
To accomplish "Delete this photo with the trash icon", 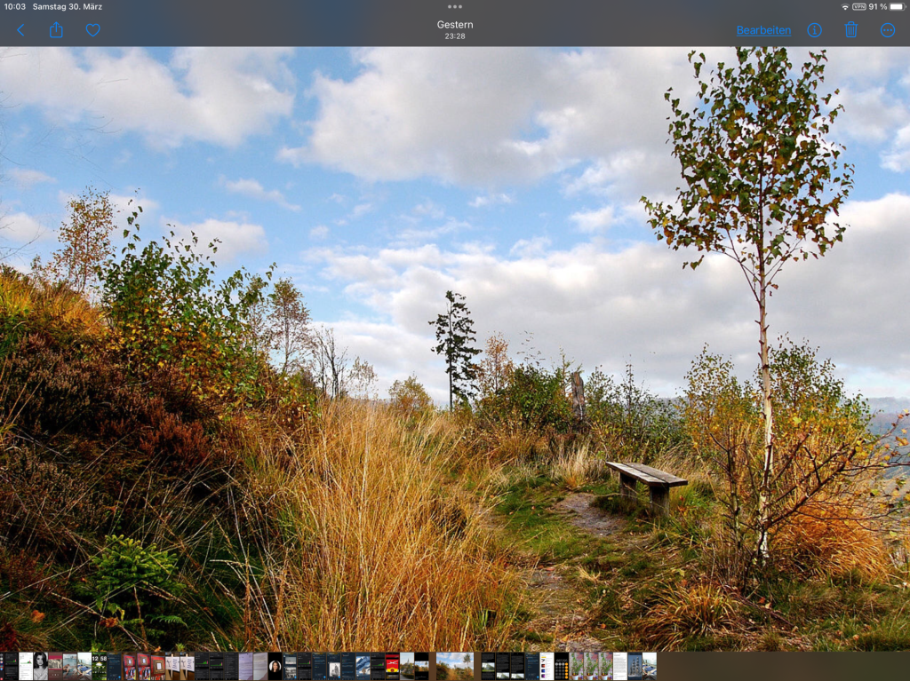I will (850, 30).
